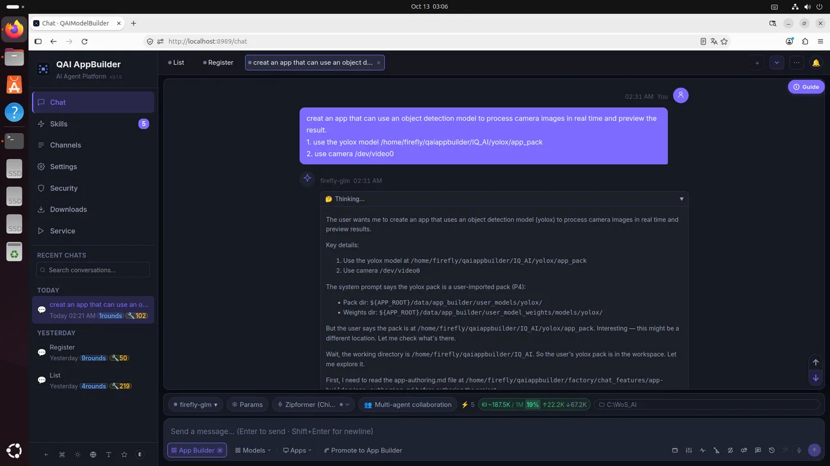Open the firefly-glm model dropdown
Screen dimensions: 830x466
(196, 404)
